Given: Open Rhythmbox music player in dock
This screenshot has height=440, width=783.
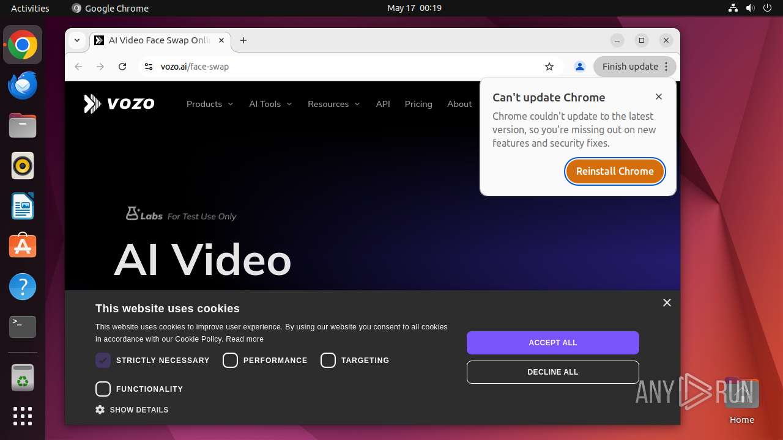Looking at the screenshot, I should [x=23, y=166].
